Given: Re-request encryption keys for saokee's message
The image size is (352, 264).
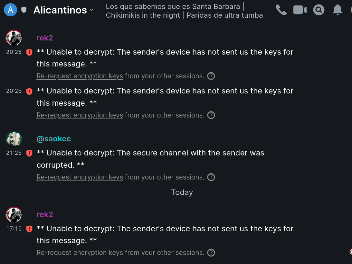Looking at the screenshot, I should pyautogui.click(x=80, y=177).
